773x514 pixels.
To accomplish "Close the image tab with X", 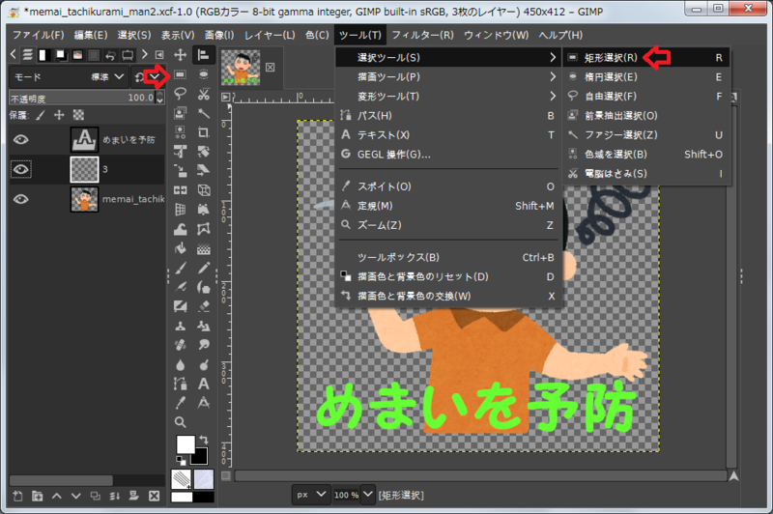I will [x=271, y=67].
